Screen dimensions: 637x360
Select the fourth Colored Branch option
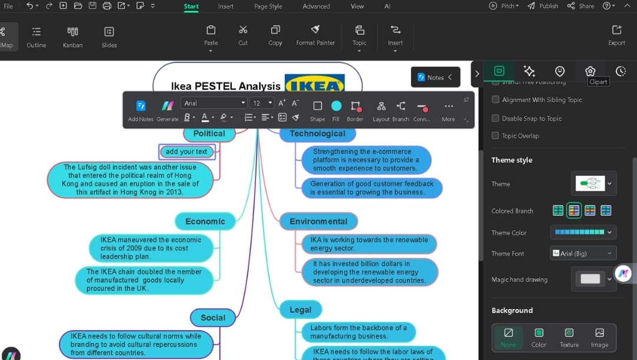pyautogui.click(x=606, y=211)
